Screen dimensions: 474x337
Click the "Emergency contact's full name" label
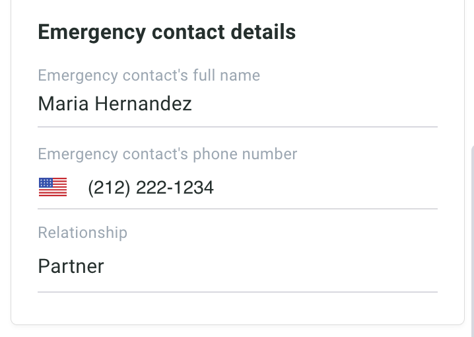coord(149,75)
